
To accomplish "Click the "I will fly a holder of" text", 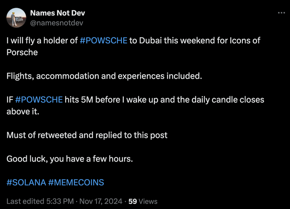I will pos(42,41).
